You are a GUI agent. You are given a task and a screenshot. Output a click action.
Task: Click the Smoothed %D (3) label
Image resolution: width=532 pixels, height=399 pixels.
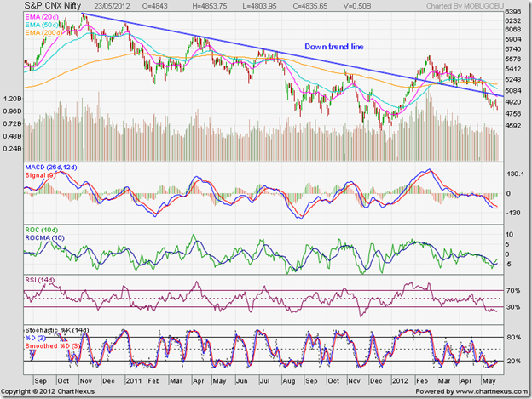pyautogui.click(x=53, y=346)
